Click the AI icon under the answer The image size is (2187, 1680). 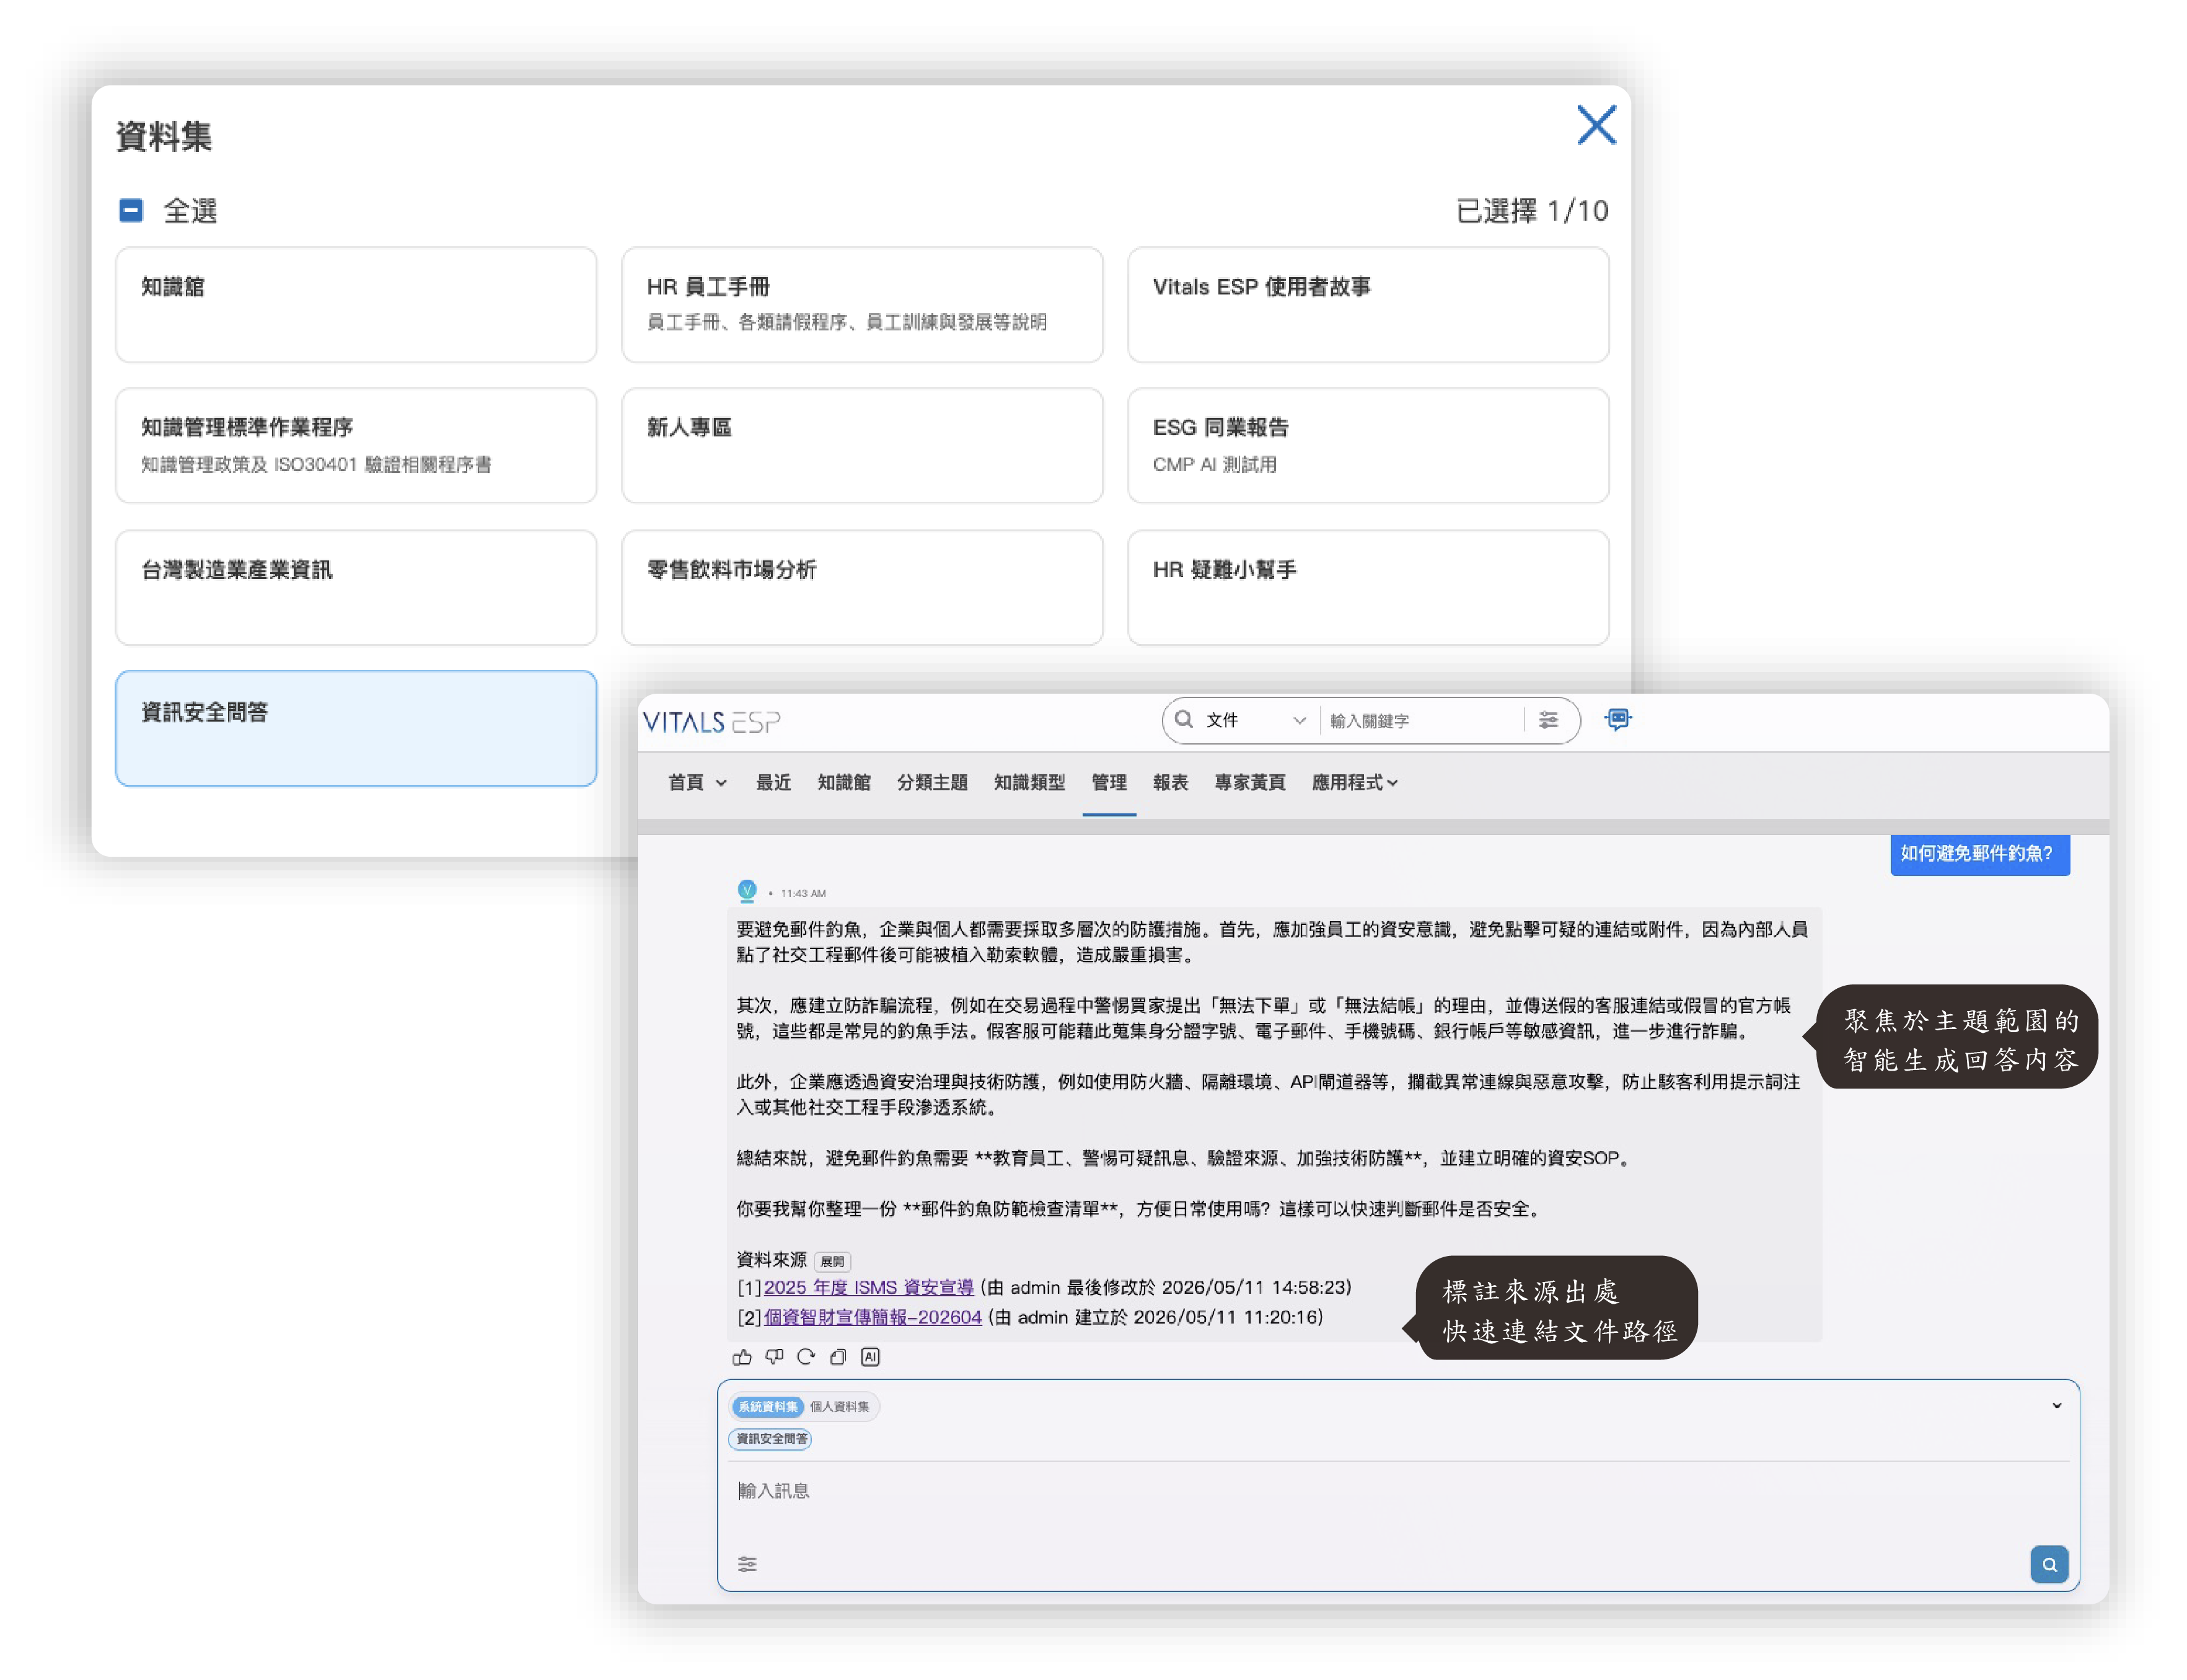tap(869, 1357)
